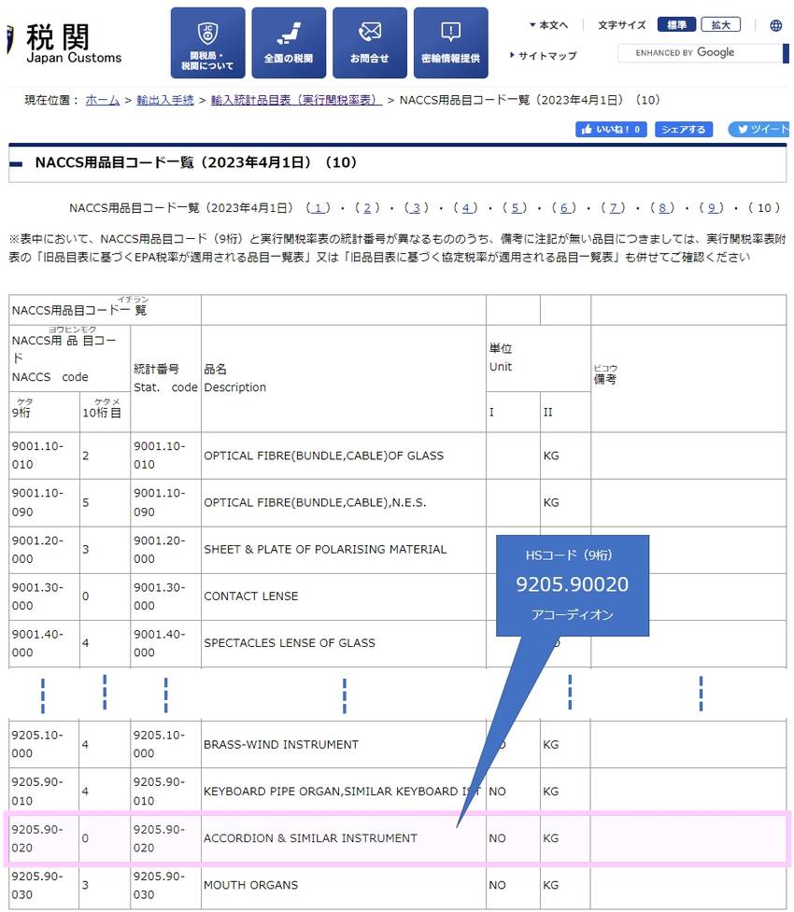Go to ホーム breadcrumb link
This screenshot has width=794, height=912.
[103, 100]
